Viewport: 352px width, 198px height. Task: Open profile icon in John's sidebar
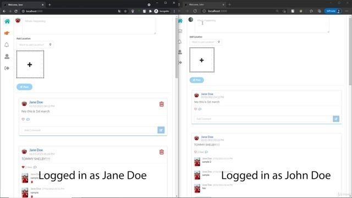(x=180, y=52)
